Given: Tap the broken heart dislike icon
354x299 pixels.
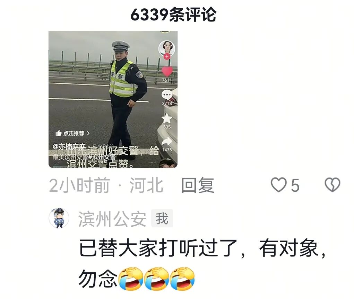Looking at the screenshot, I should pos(333,185).
